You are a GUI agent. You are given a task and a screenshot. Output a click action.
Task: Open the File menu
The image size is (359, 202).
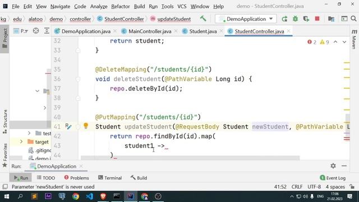16,6
